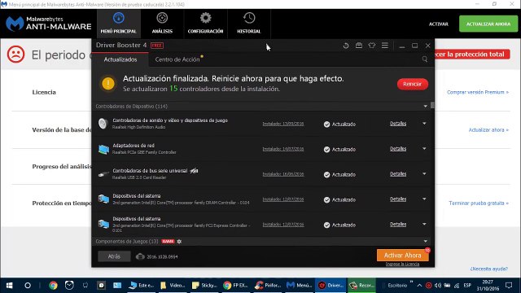
Task: Click the GAME badge next to Componentes de Juegos
Action: 168,242
